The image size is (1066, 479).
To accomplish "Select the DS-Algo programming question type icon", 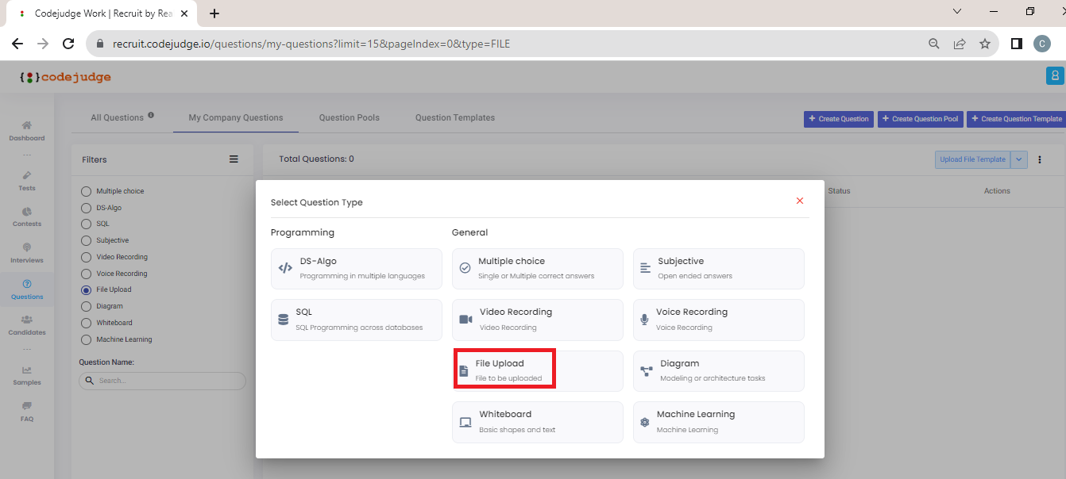I will click(286, 267).
